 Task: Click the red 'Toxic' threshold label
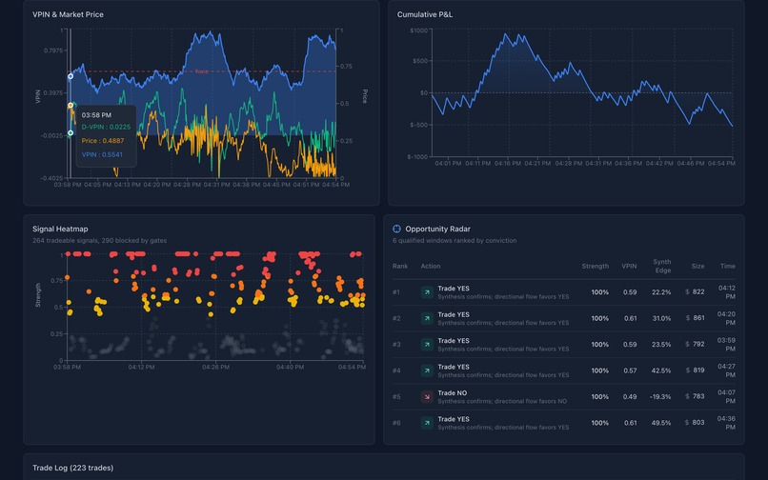(x=201, y=71)
